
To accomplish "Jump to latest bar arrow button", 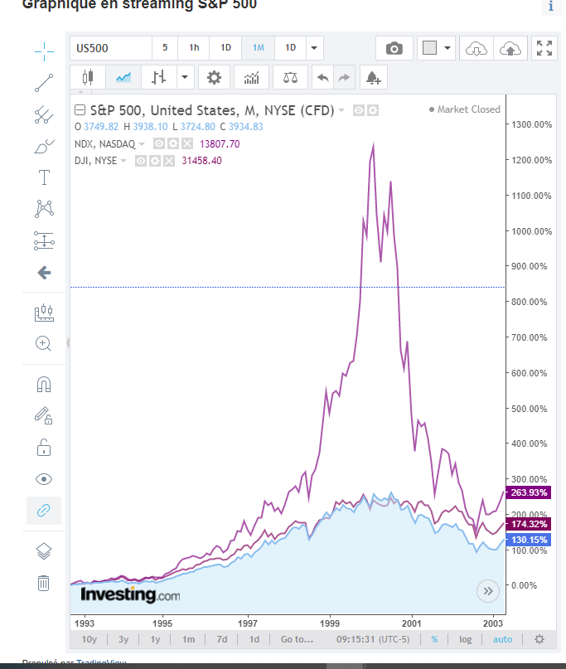I will tap(488, 591).
